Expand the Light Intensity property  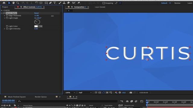tap(5, 29)
